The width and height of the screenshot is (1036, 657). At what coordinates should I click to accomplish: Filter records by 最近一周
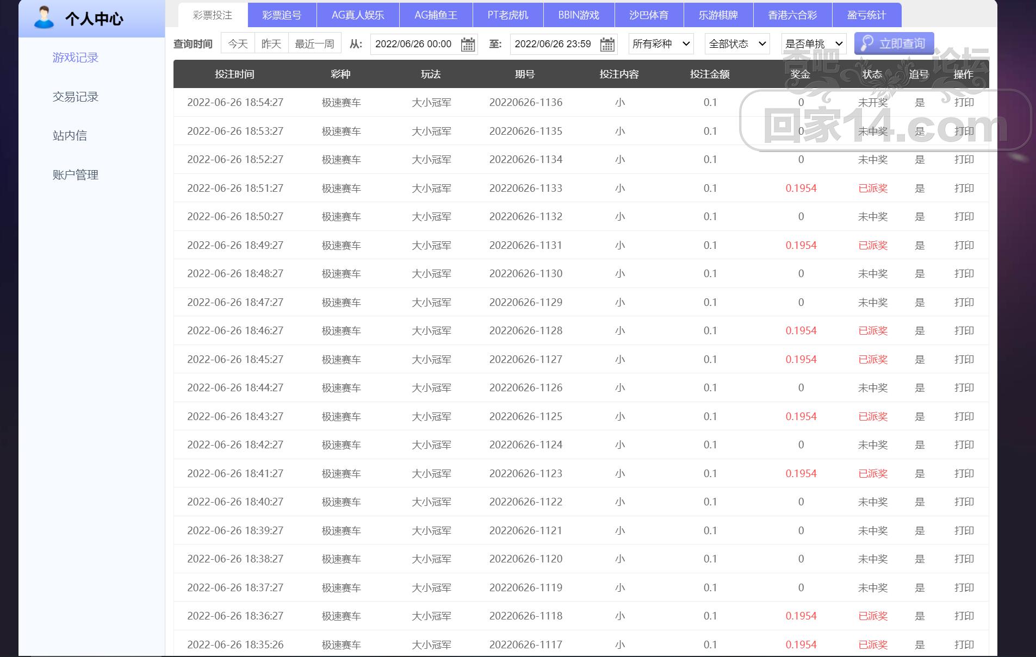[x=314, y=43]
